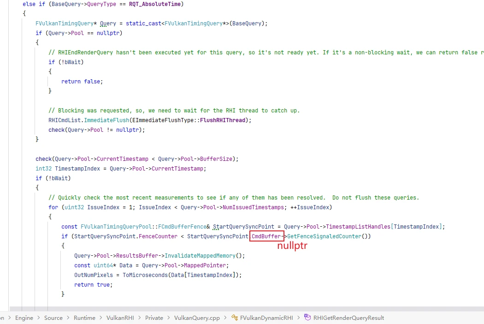Click the ToMicroseconds function call

pyautogui.click(x=145, y=275)
